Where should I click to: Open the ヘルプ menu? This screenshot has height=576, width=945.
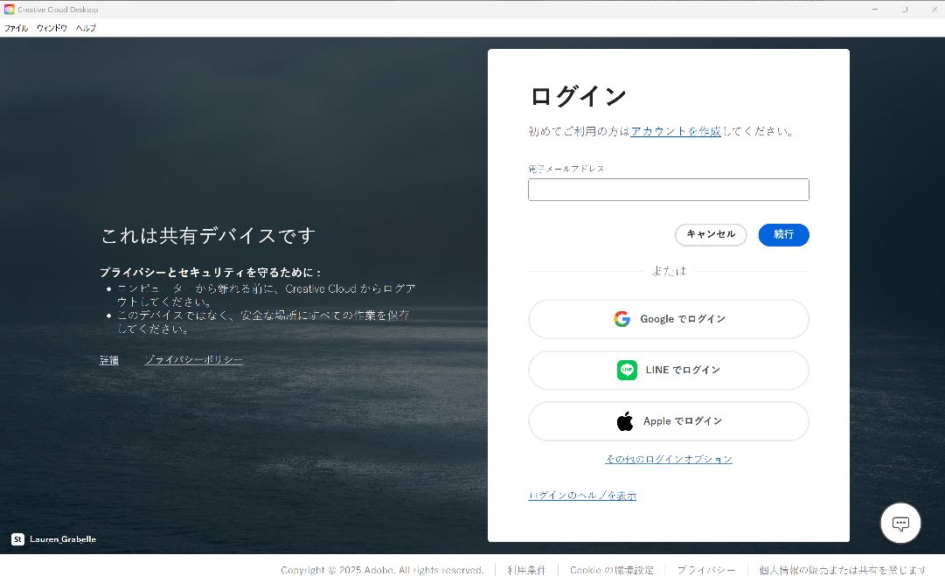86,28
